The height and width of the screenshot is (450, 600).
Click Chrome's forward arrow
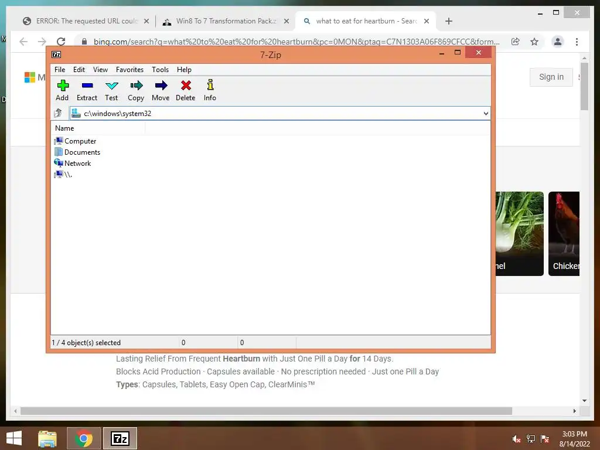[42, 42]
